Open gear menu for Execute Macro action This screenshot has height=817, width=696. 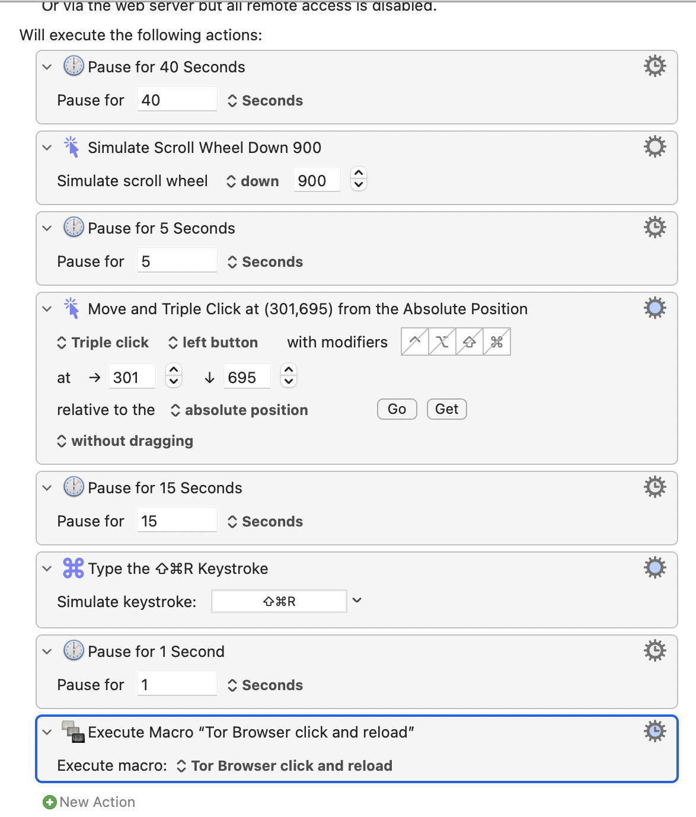pos(655,731)
